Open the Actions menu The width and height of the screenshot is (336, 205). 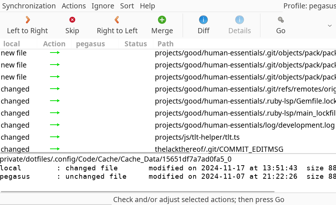74,6
